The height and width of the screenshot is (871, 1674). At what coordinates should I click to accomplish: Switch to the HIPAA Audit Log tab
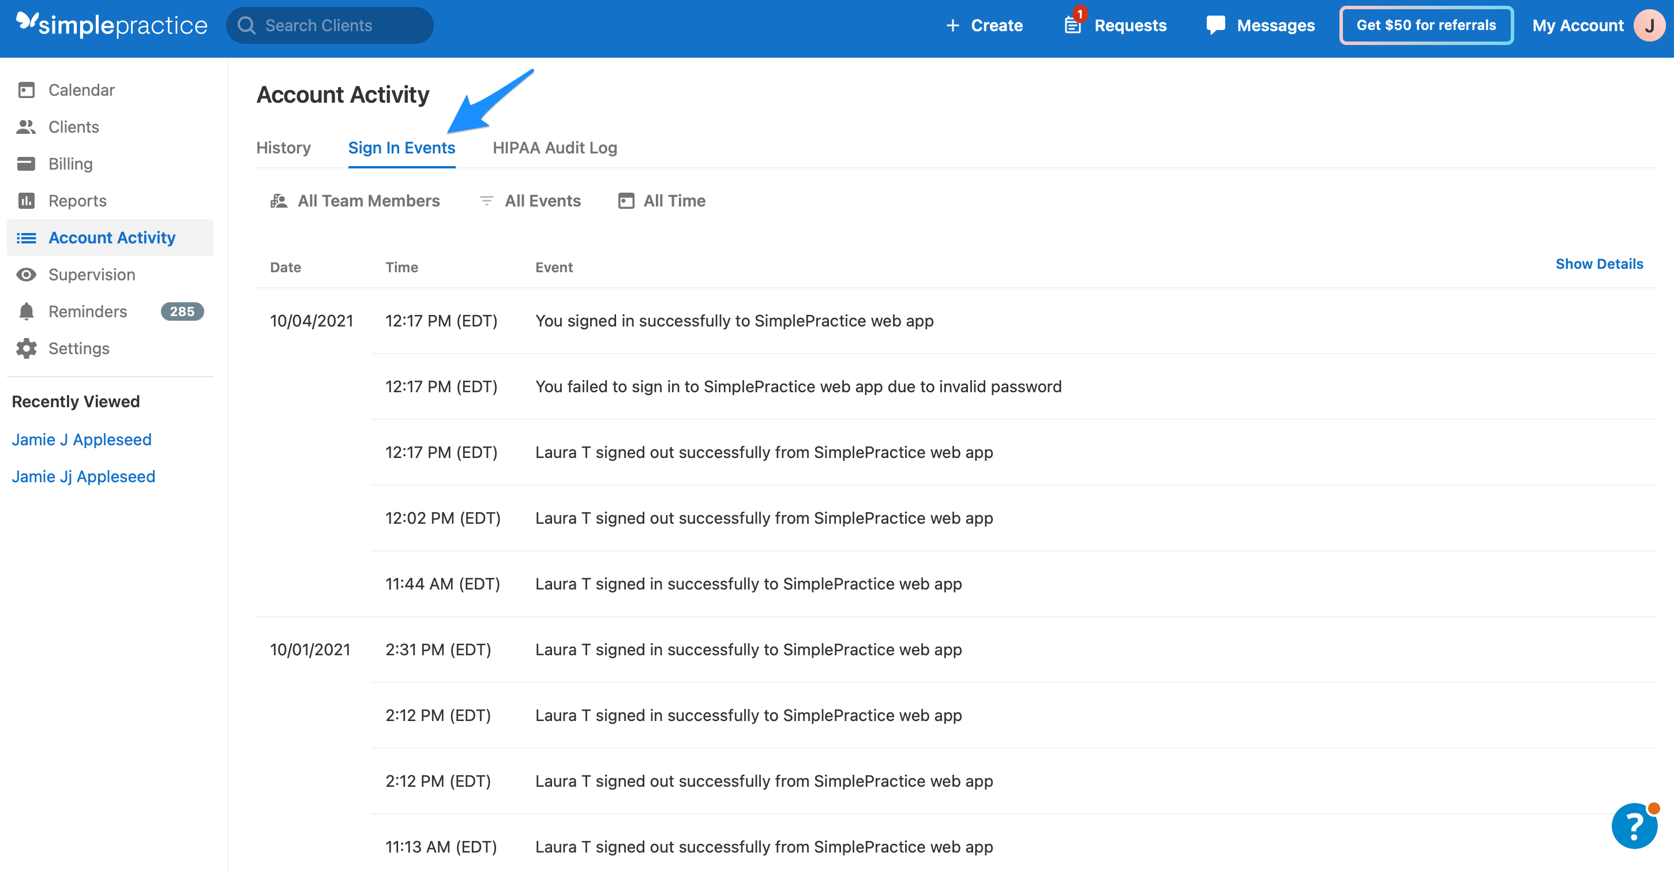coord(554,148)
